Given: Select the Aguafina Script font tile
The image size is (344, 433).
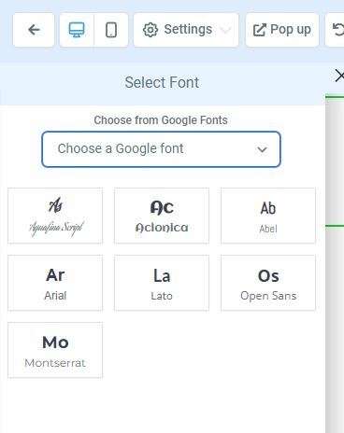Looking at the screenshot, I should pyautogui.click(x=55, y=216).
